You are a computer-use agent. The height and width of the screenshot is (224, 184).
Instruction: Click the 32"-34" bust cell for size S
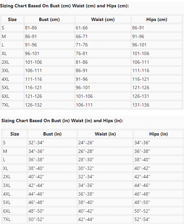[x=52, y=143]
